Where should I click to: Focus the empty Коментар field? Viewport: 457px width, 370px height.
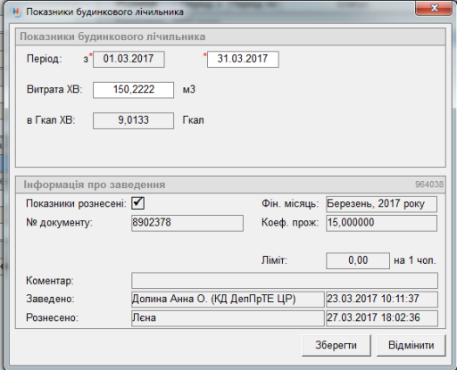coord(285,280)
